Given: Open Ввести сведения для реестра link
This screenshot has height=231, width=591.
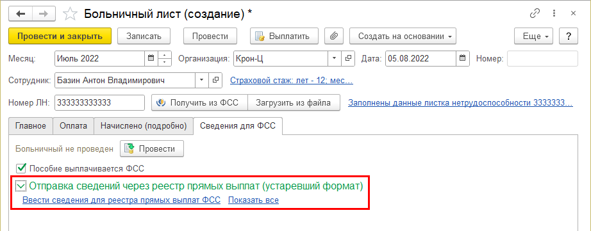Looking at the screenshot, I should coord(121,200).
